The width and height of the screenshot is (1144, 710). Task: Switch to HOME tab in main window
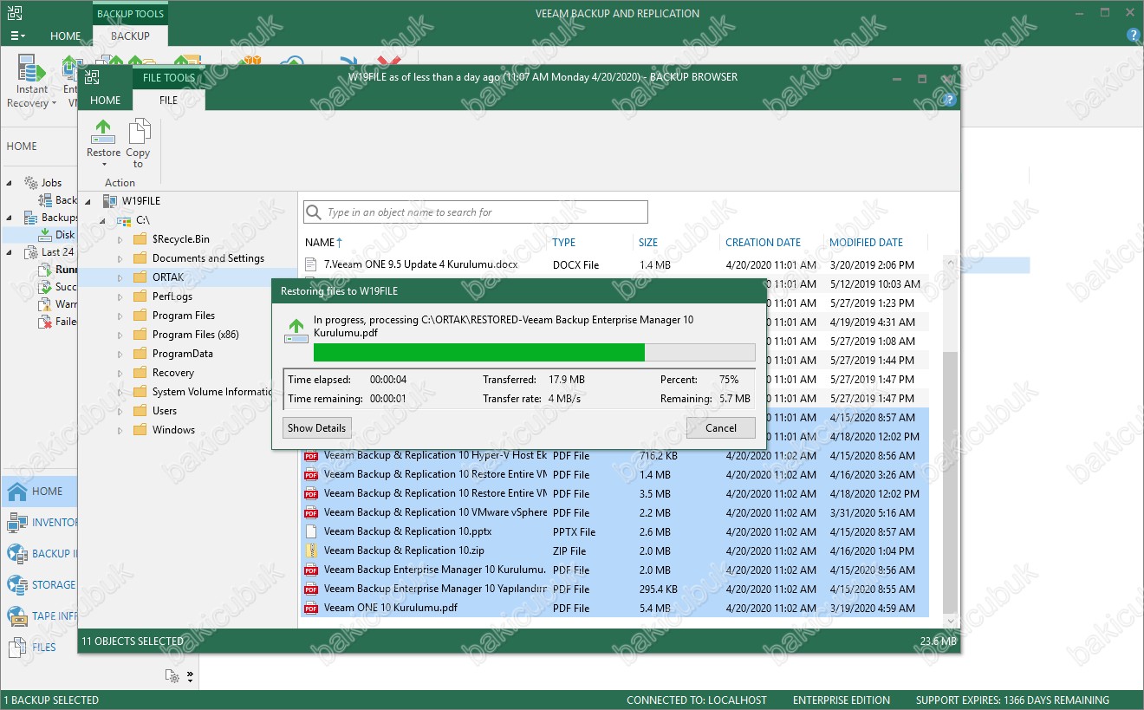click(x=65, y=36)
